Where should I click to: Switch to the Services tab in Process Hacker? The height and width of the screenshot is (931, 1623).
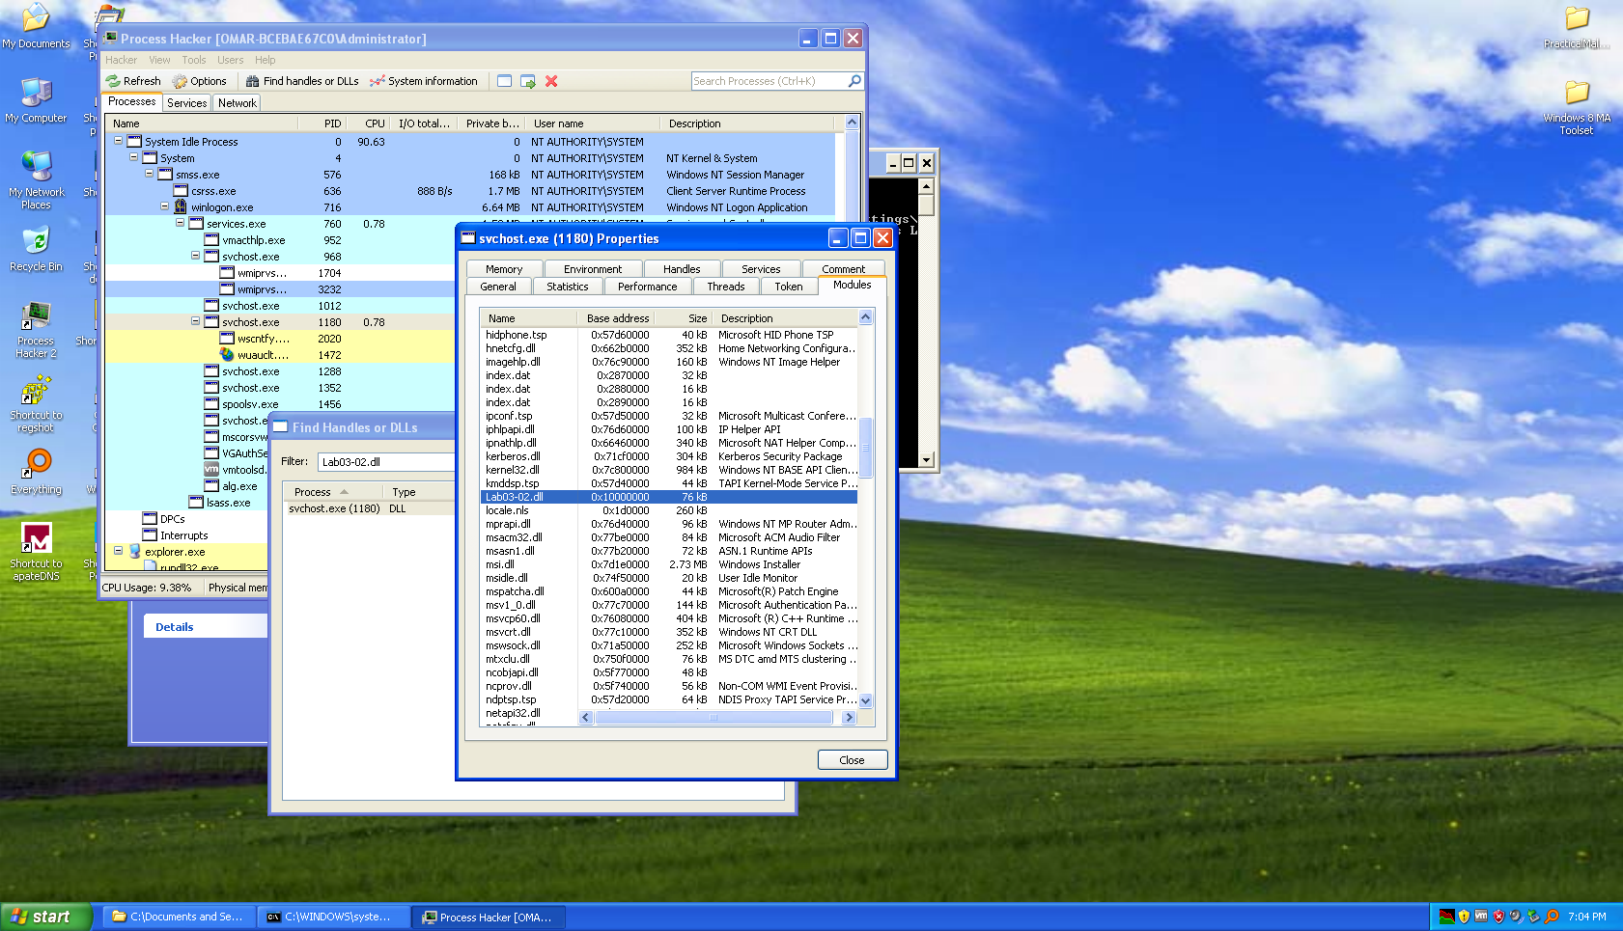[186, 103]
